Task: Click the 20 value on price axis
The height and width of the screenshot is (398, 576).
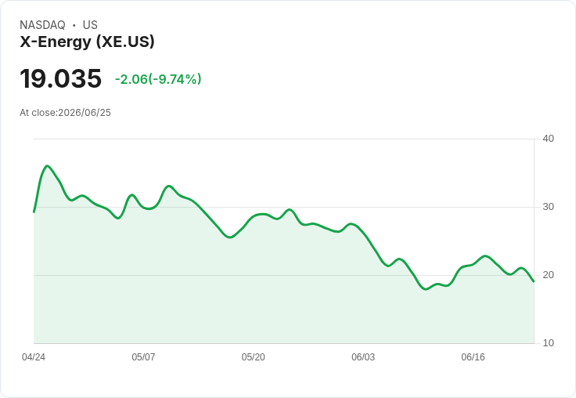Action: [x=548, y=275]
